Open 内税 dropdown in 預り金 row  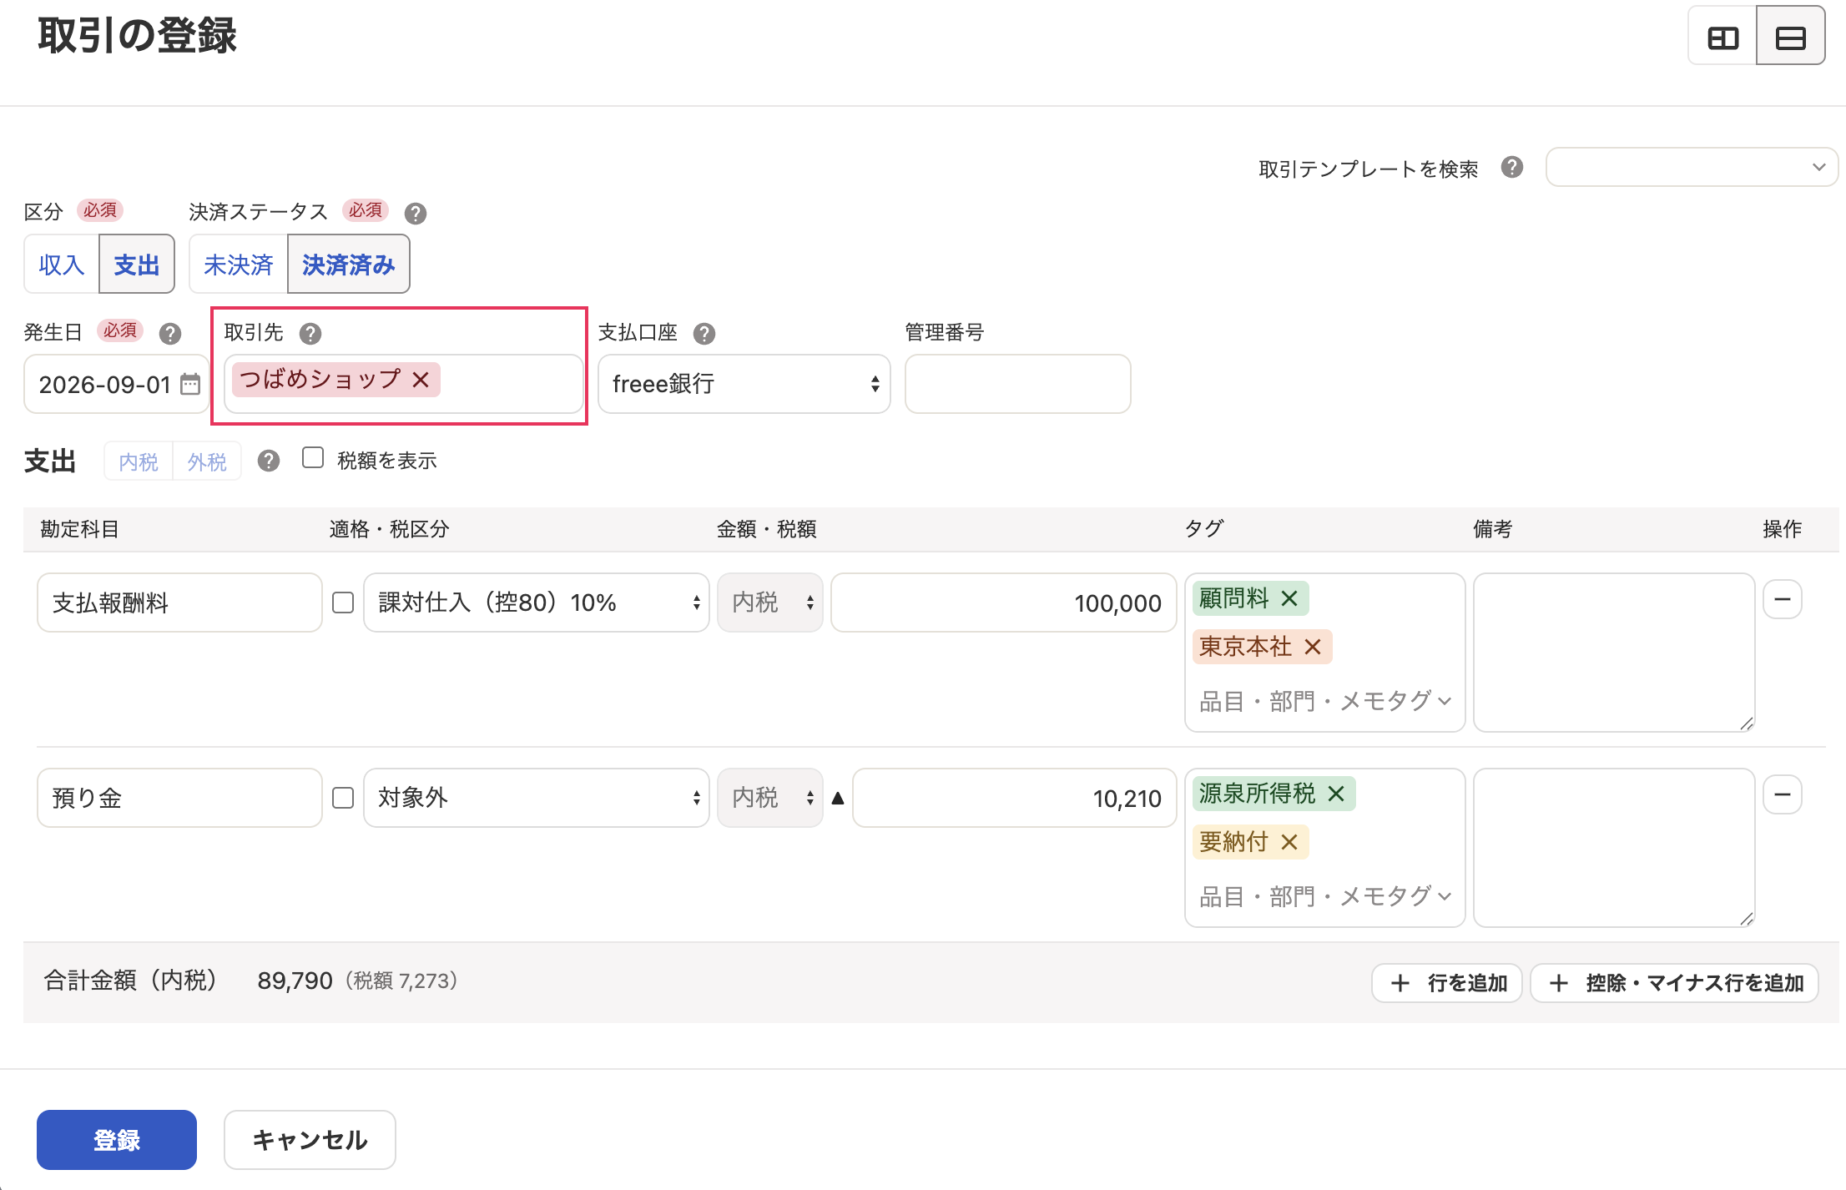coord(770,798)
